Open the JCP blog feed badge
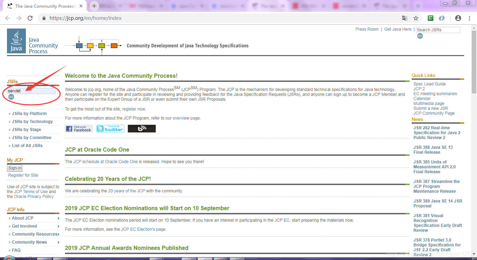 pyautogui.click(x=142, y=129)
